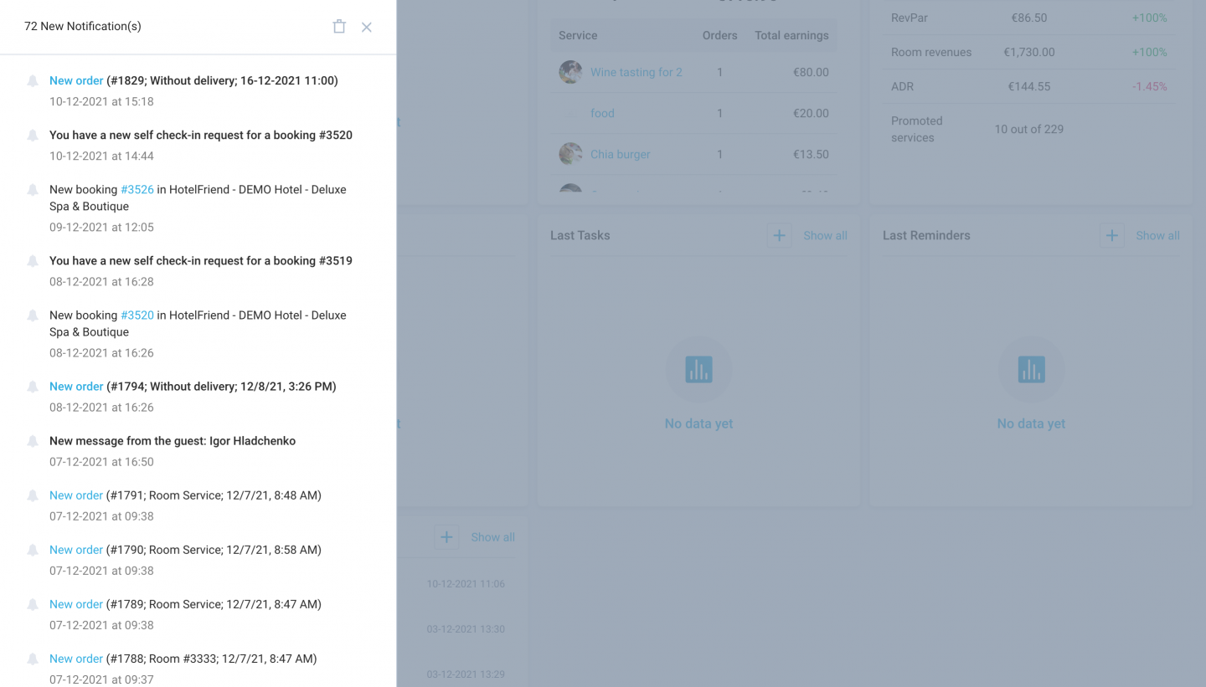1206x687 pixels.
Task: Click chart icon in Last Tasks panel
Action: tap(698, 369)
